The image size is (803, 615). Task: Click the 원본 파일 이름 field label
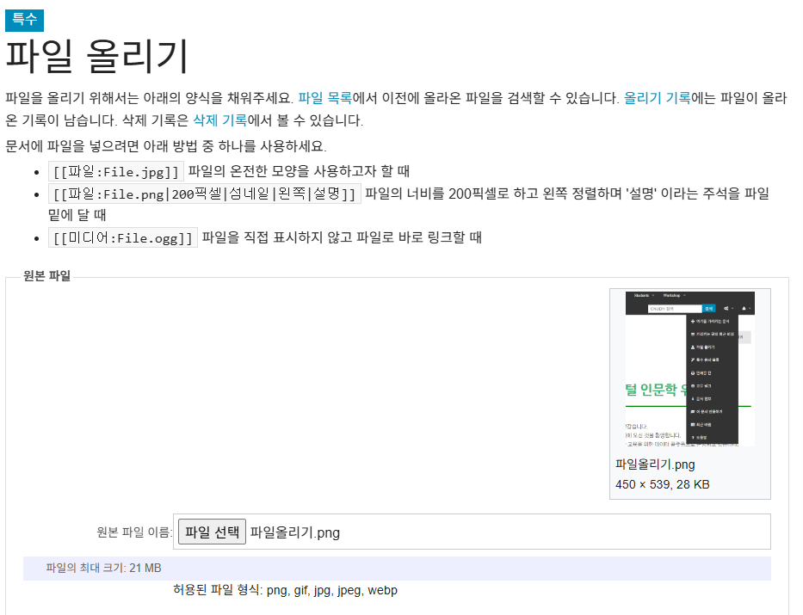pos(134,532)
